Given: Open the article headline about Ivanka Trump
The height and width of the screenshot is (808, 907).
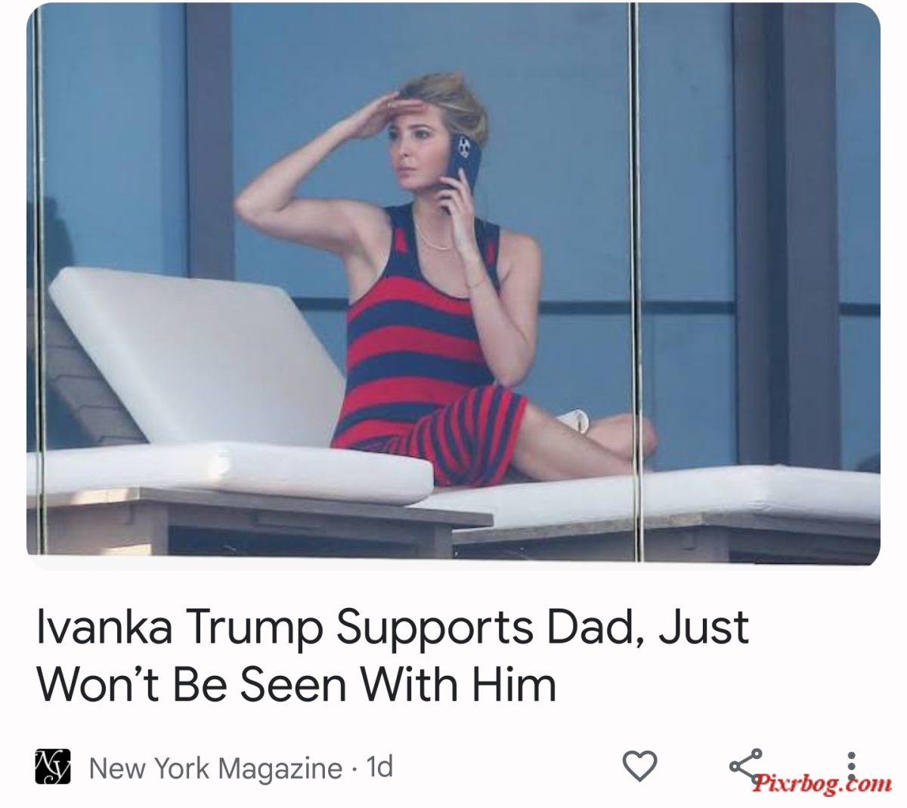Looking at the screenshot, I should (x=393, y=655).
